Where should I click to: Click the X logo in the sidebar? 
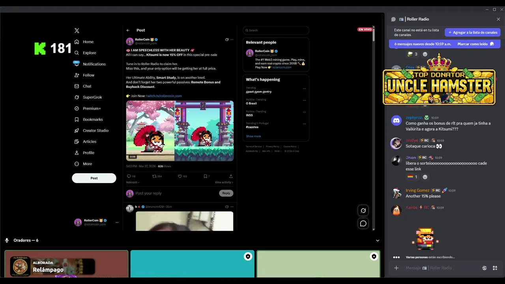click(x=77, y=30)
